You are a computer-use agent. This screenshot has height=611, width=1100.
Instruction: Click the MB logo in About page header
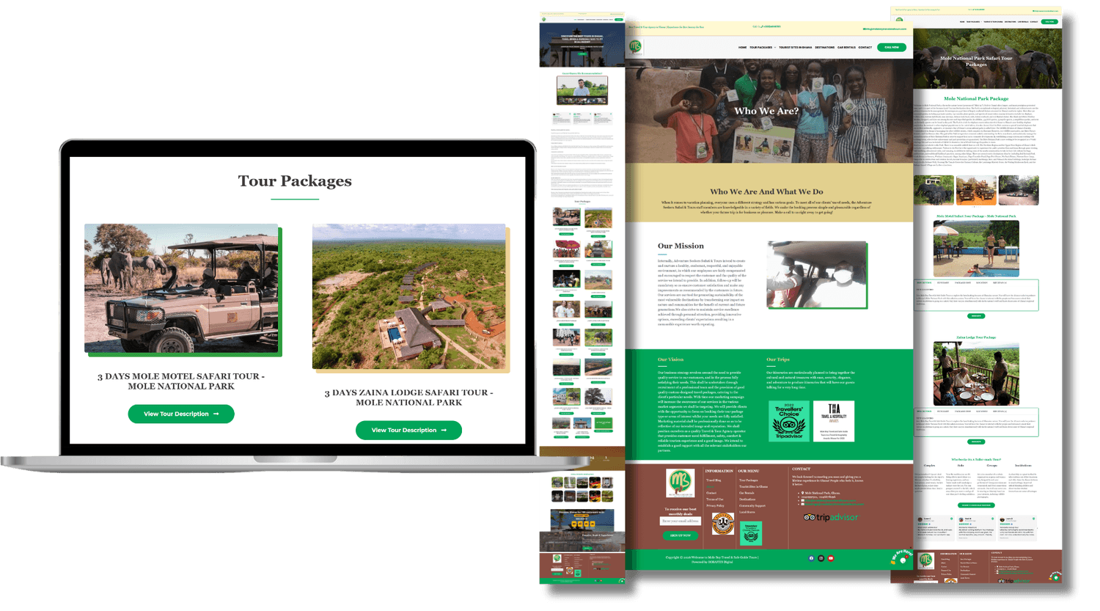click(635, 47)
